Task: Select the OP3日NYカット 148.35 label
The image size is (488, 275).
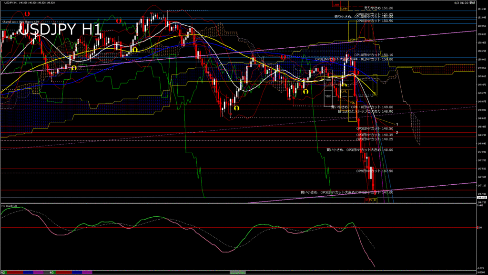Action: pyautogui.click(x=375, y=135)
